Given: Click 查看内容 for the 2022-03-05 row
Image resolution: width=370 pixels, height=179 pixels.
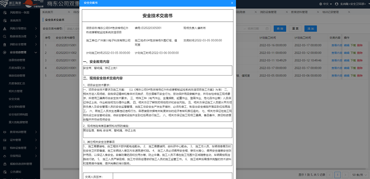Looking at the screenshot, I should [336, 76].
